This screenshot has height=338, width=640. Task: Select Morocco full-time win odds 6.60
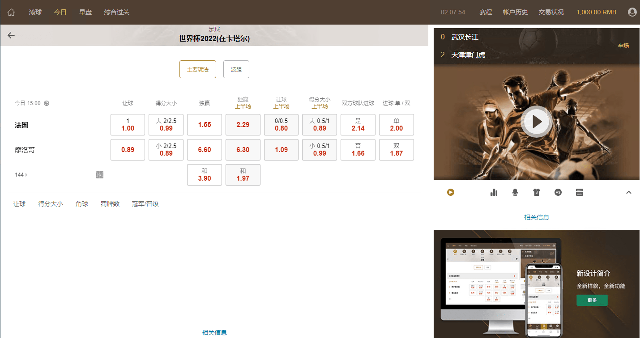click(x=205, y=150)
